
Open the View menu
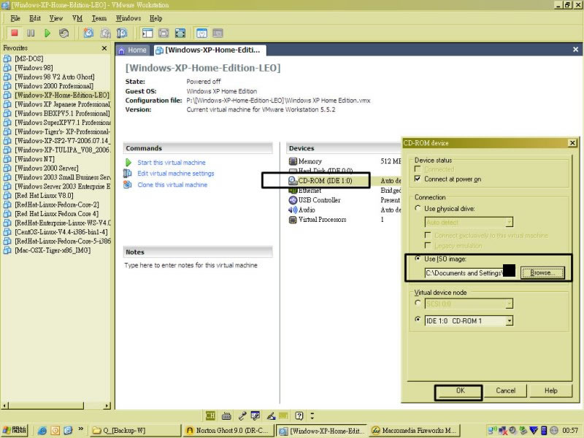tap(56, 18)
